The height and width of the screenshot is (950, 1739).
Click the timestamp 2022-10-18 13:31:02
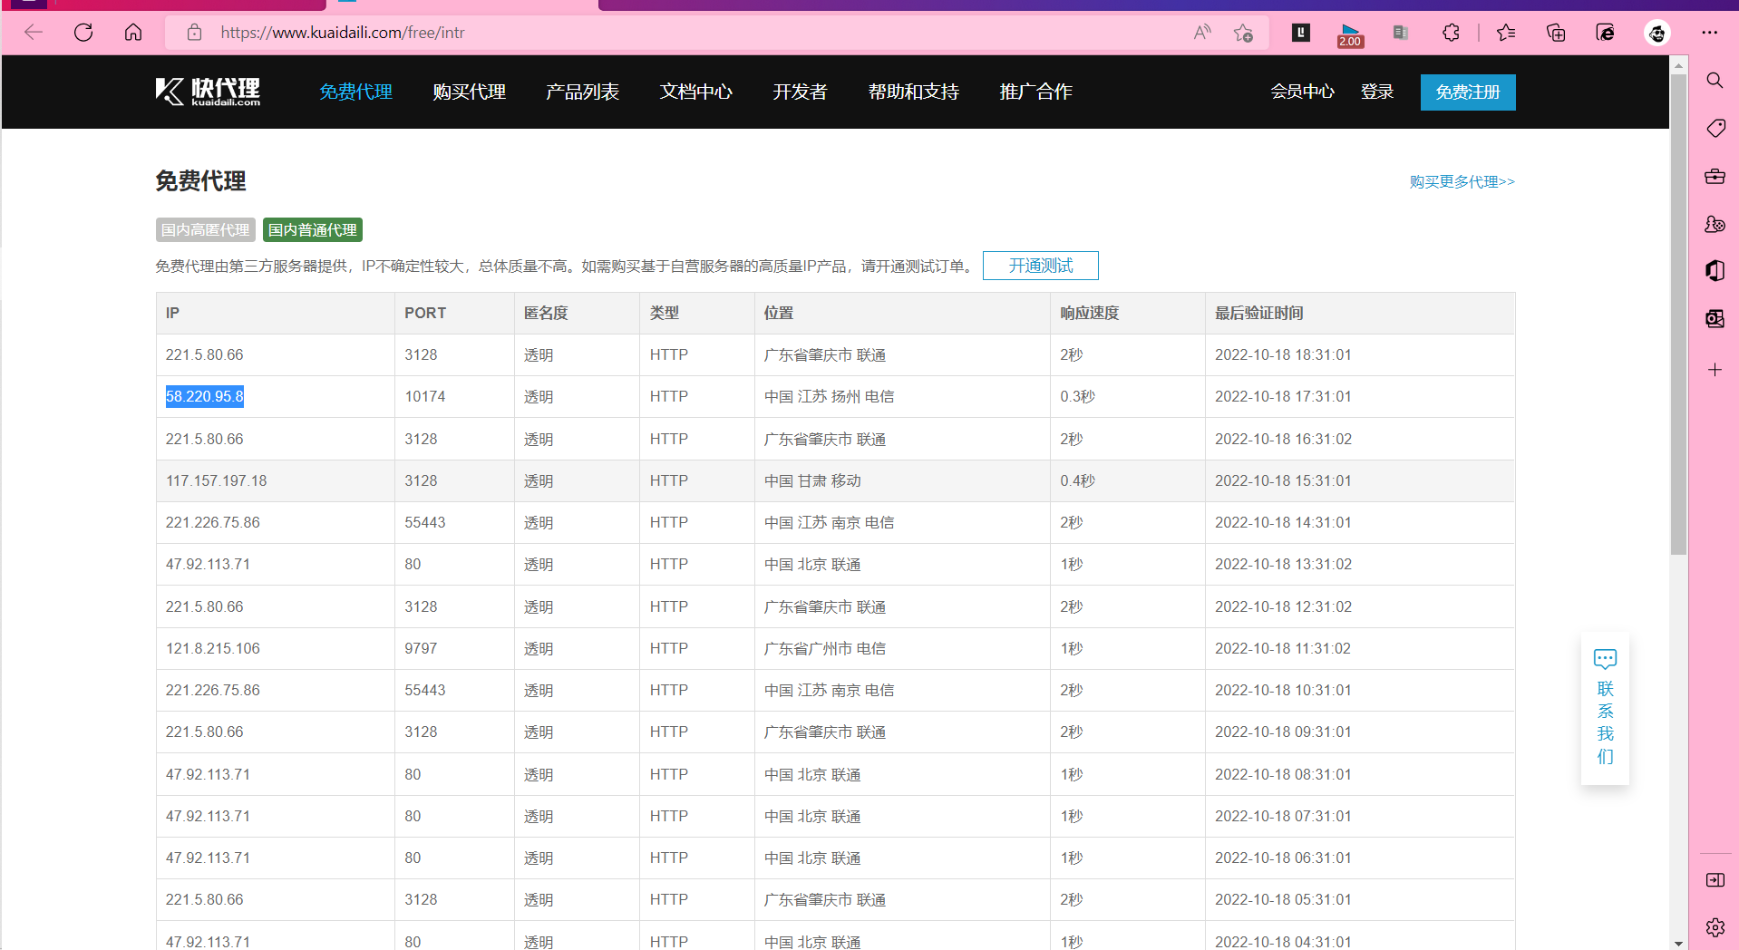(1283, 565)
